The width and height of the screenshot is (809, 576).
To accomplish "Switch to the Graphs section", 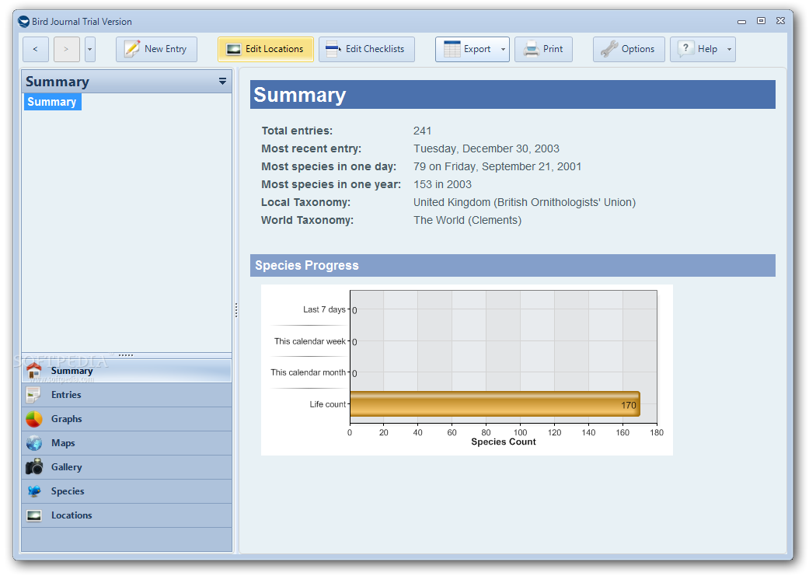I will pos(127,419).
